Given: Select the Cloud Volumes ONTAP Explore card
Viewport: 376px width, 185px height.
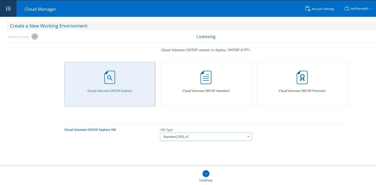Looking at the screenshot, I should coord(110,84).
